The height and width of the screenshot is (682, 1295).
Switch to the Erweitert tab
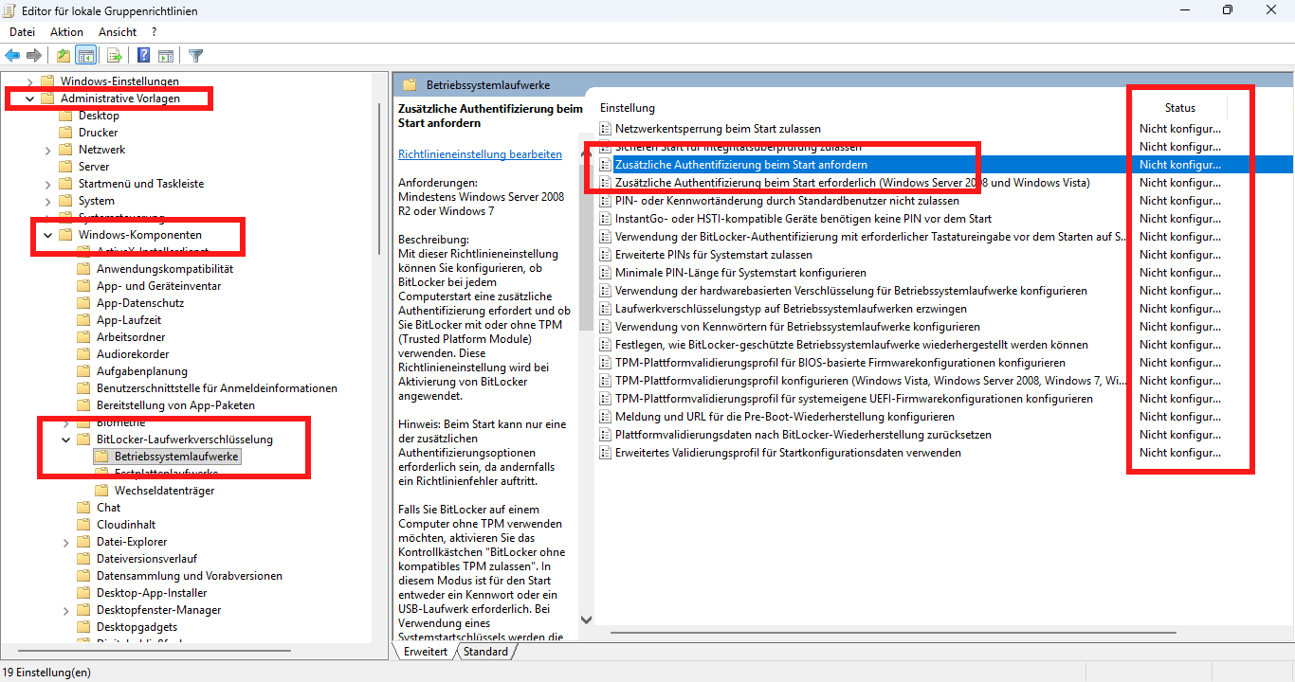425,652
